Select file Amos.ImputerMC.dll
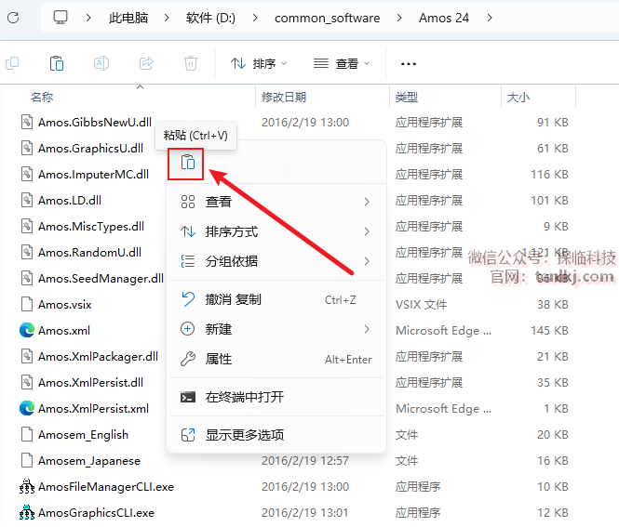 click(x=94, y=174)
